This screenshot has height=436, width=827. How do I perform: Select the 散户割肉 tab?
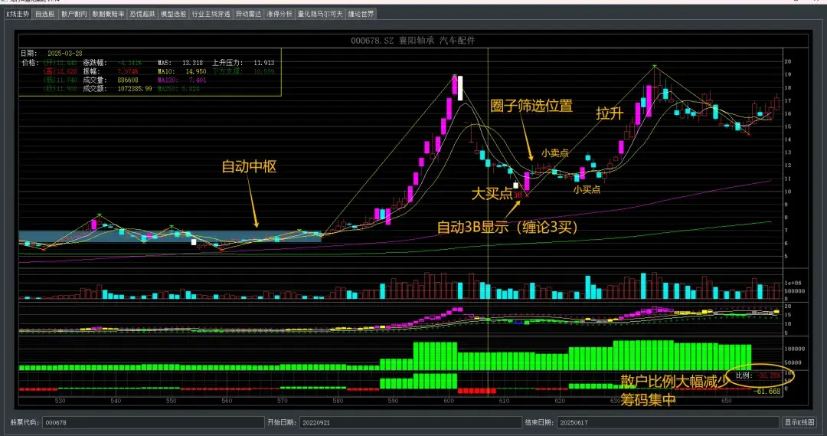pyautogui.click(x=74, y=14)
